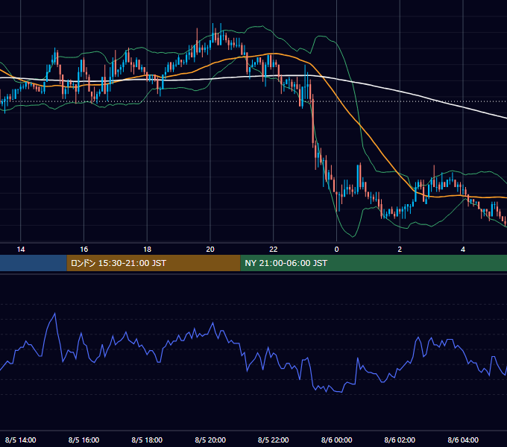Screen dimensions: 507x447
Task: Click the 8/5 14:00 time label
Action: coord(21,440)
